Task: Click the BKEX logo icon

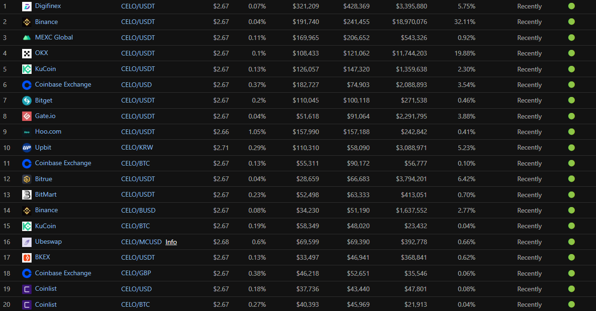Action: click(27, 257)
